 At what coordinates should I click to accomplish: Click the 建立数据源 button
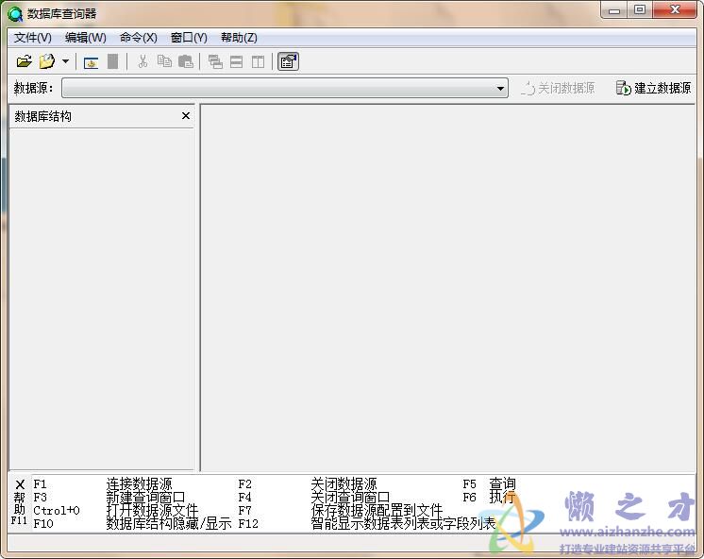click(653, 88)
